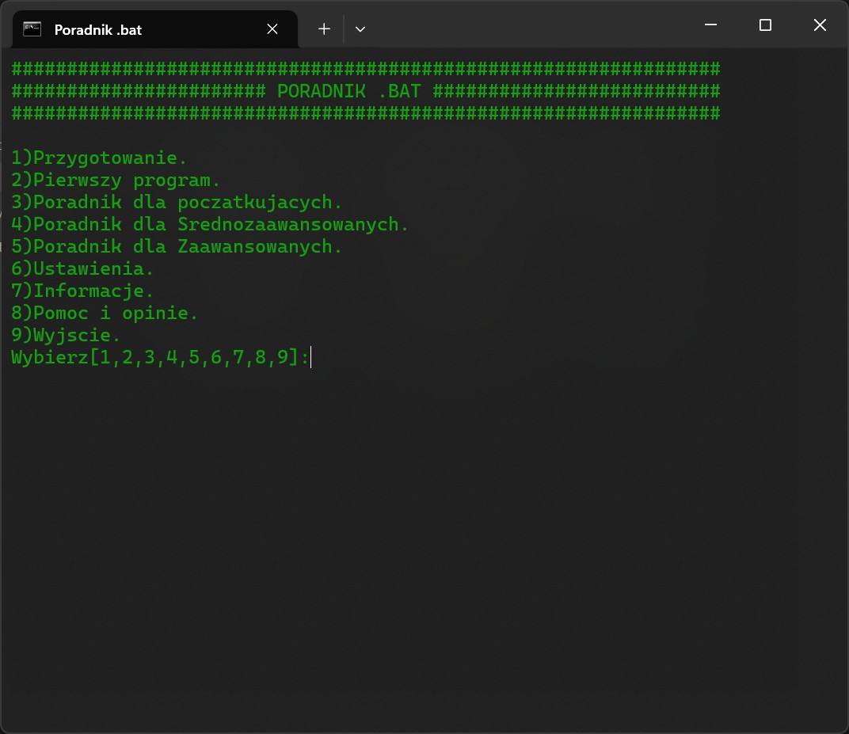Minimize the terminal window

pos(710,25)
